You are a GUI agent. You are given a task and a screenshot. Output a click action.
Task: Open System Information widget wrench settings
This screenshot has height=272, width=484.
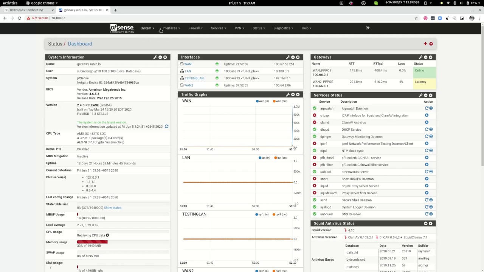click(x=155, y=57)
